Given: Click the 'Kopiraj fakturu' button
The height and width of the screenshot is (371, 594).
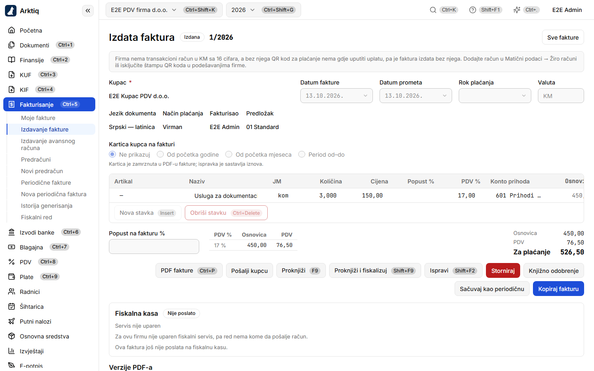Looking at the screenshot, I should tap(558, 289).
